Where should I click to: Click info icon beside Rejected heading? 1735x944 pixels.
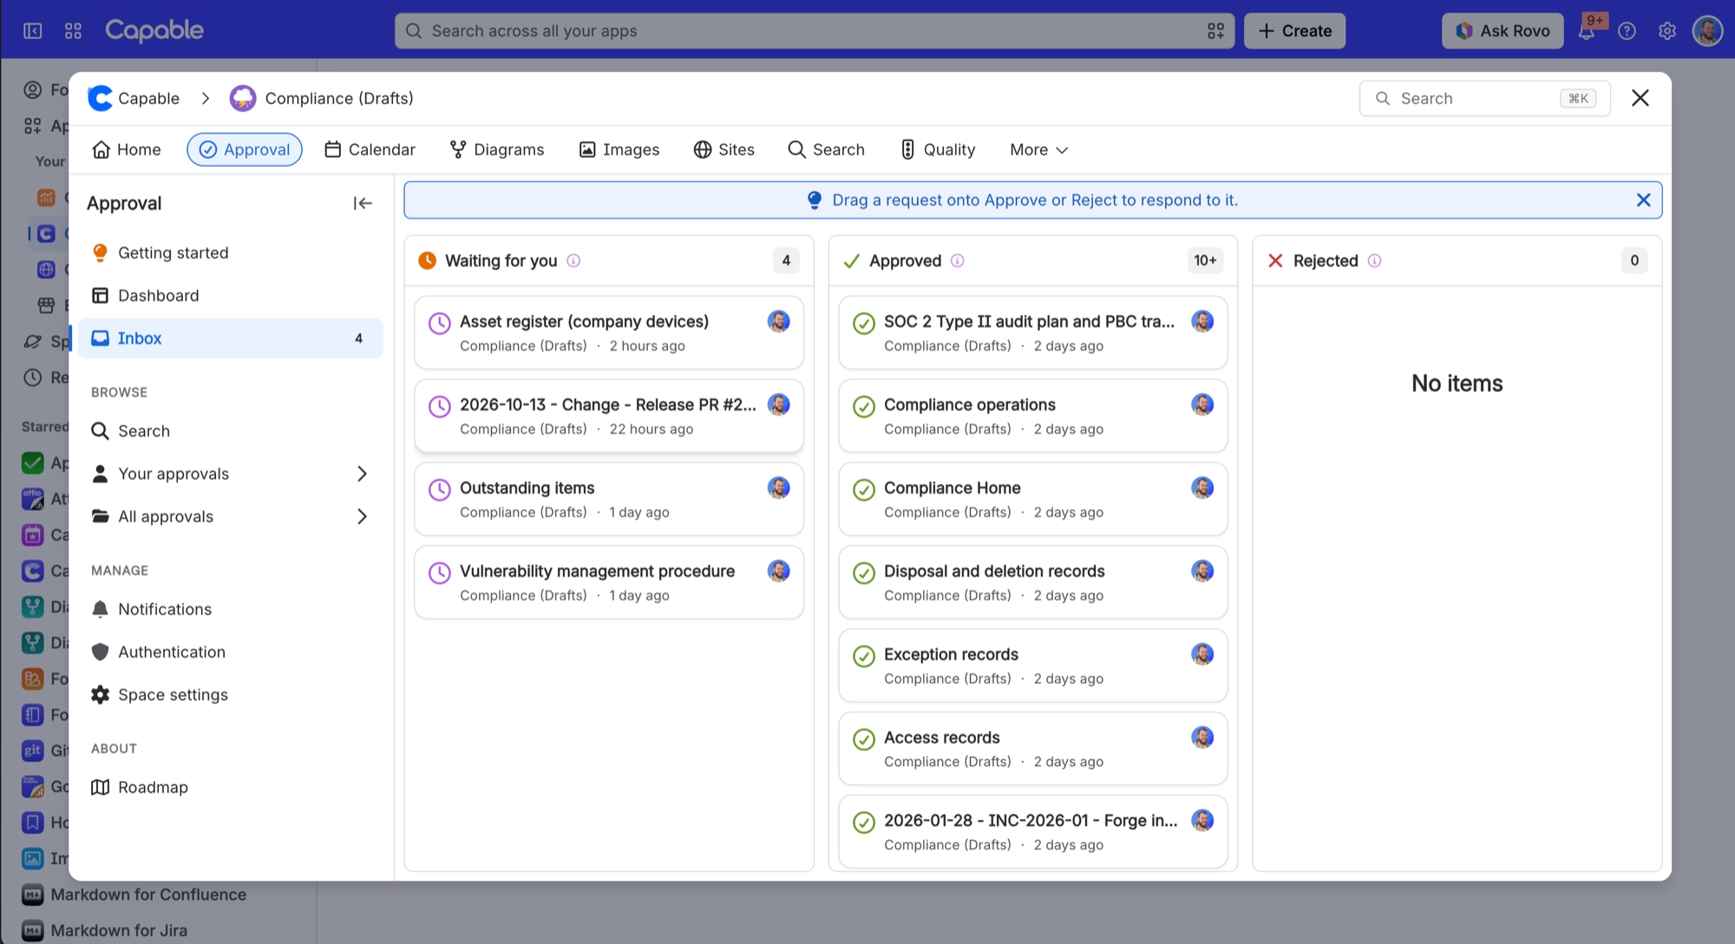coord(1375,260)
